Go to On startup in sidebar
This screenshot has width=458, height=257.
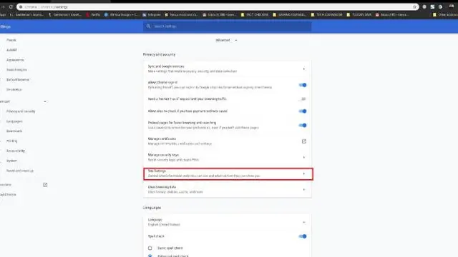tap(14, 90)
